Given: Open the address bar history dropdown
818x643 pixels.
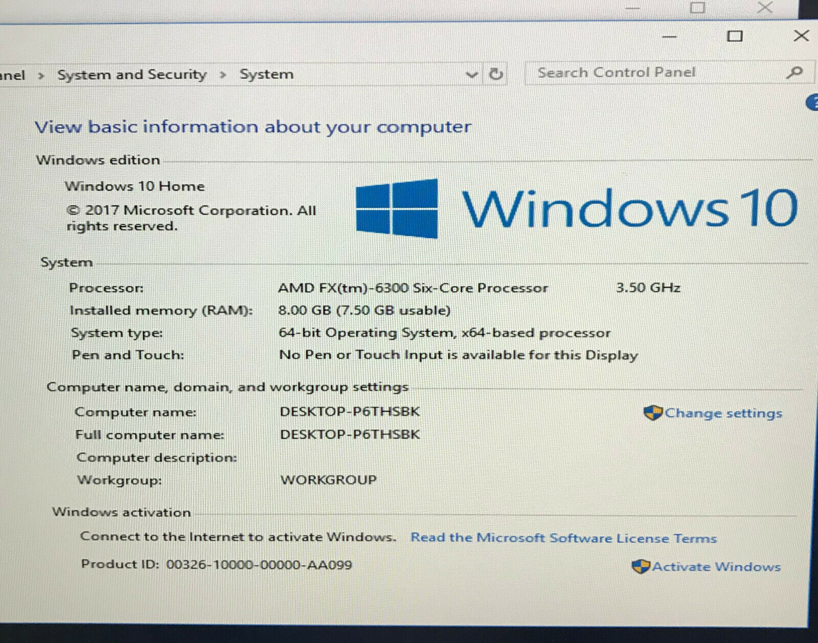Looking at the screenshot, I should pyautogui.click(x=472, y=75).
